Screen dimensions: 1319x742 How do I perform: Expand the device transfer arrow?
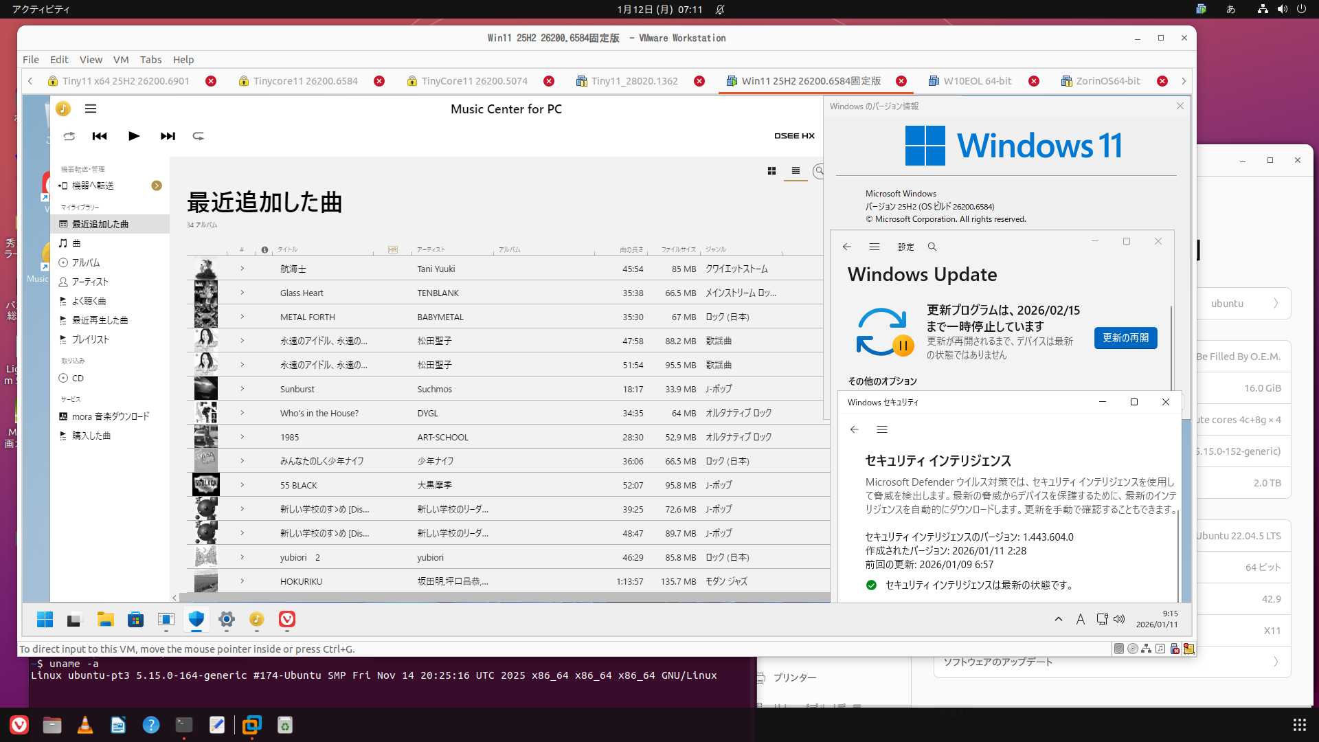[x=157, y=185]
